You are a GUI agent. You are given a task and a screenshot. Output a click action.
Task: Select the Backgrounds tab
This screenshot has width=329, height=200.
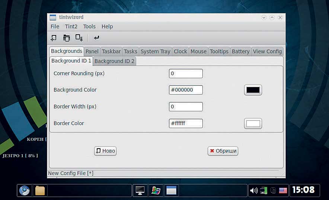point(67,51)
